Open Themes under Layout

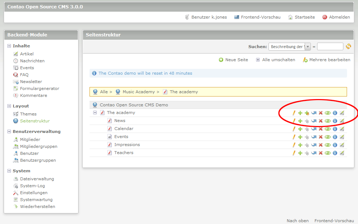coord(28,114)
